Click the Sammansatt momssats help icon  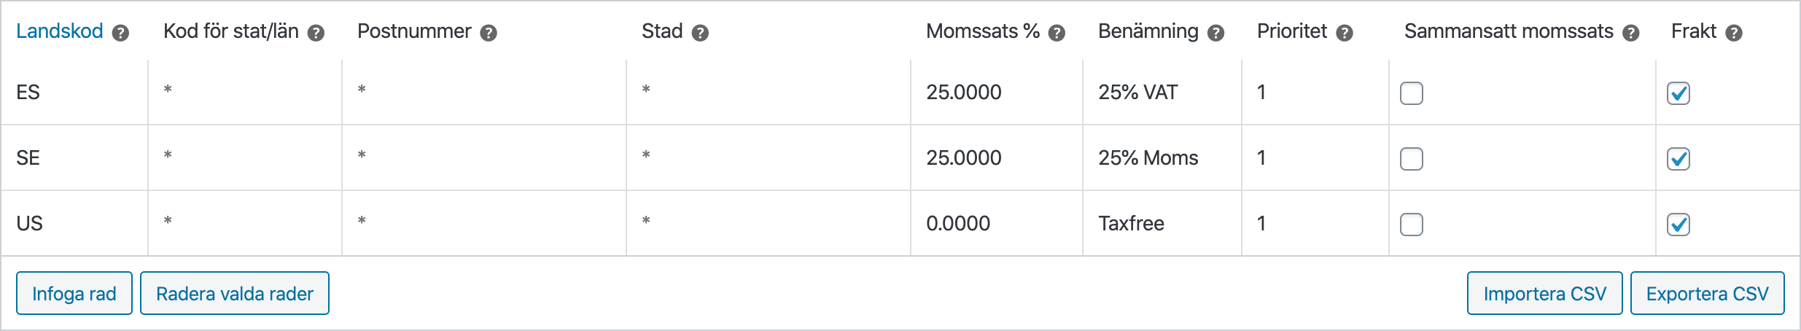[1631, 33]
